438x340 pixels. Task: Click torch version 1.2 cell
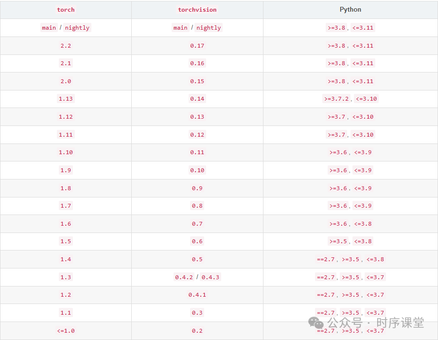(66, 295)
